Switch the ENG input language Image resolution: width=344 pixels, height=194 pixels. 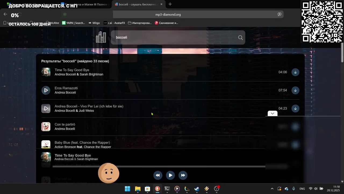[x=302, y=189]
